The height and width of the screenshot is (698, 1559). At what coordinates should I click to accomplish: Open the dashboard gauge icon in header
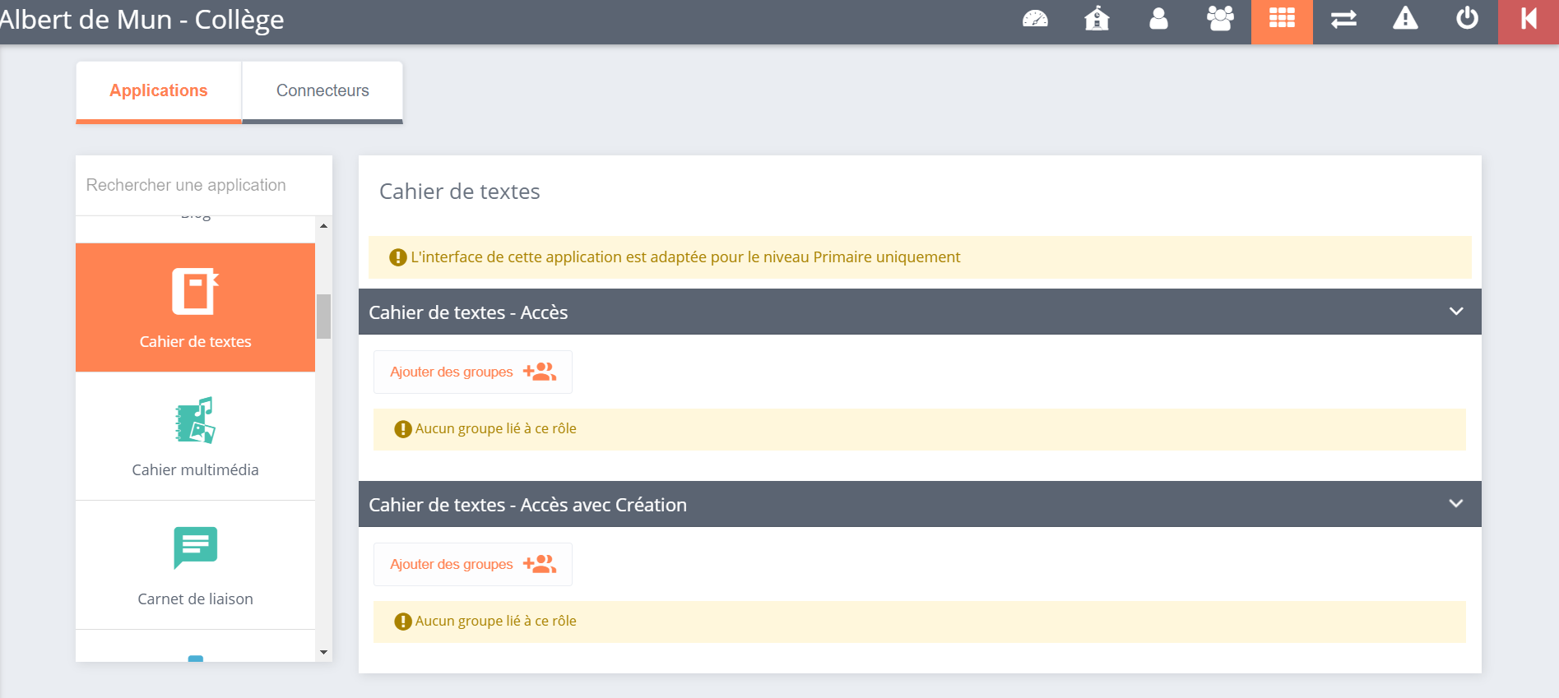click(1035, 19)
